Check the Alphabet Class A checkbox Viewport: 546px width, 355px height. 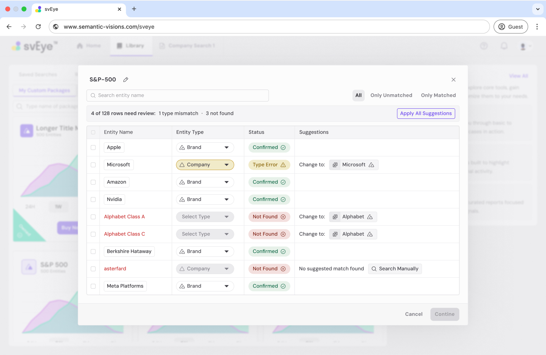[x=93, y=217]
